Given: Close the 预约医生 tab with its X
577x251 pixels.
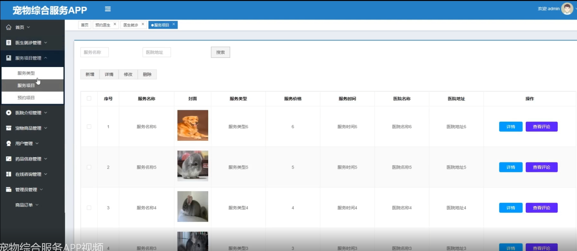Looking at the screenshot, I should tap(115, 24).
